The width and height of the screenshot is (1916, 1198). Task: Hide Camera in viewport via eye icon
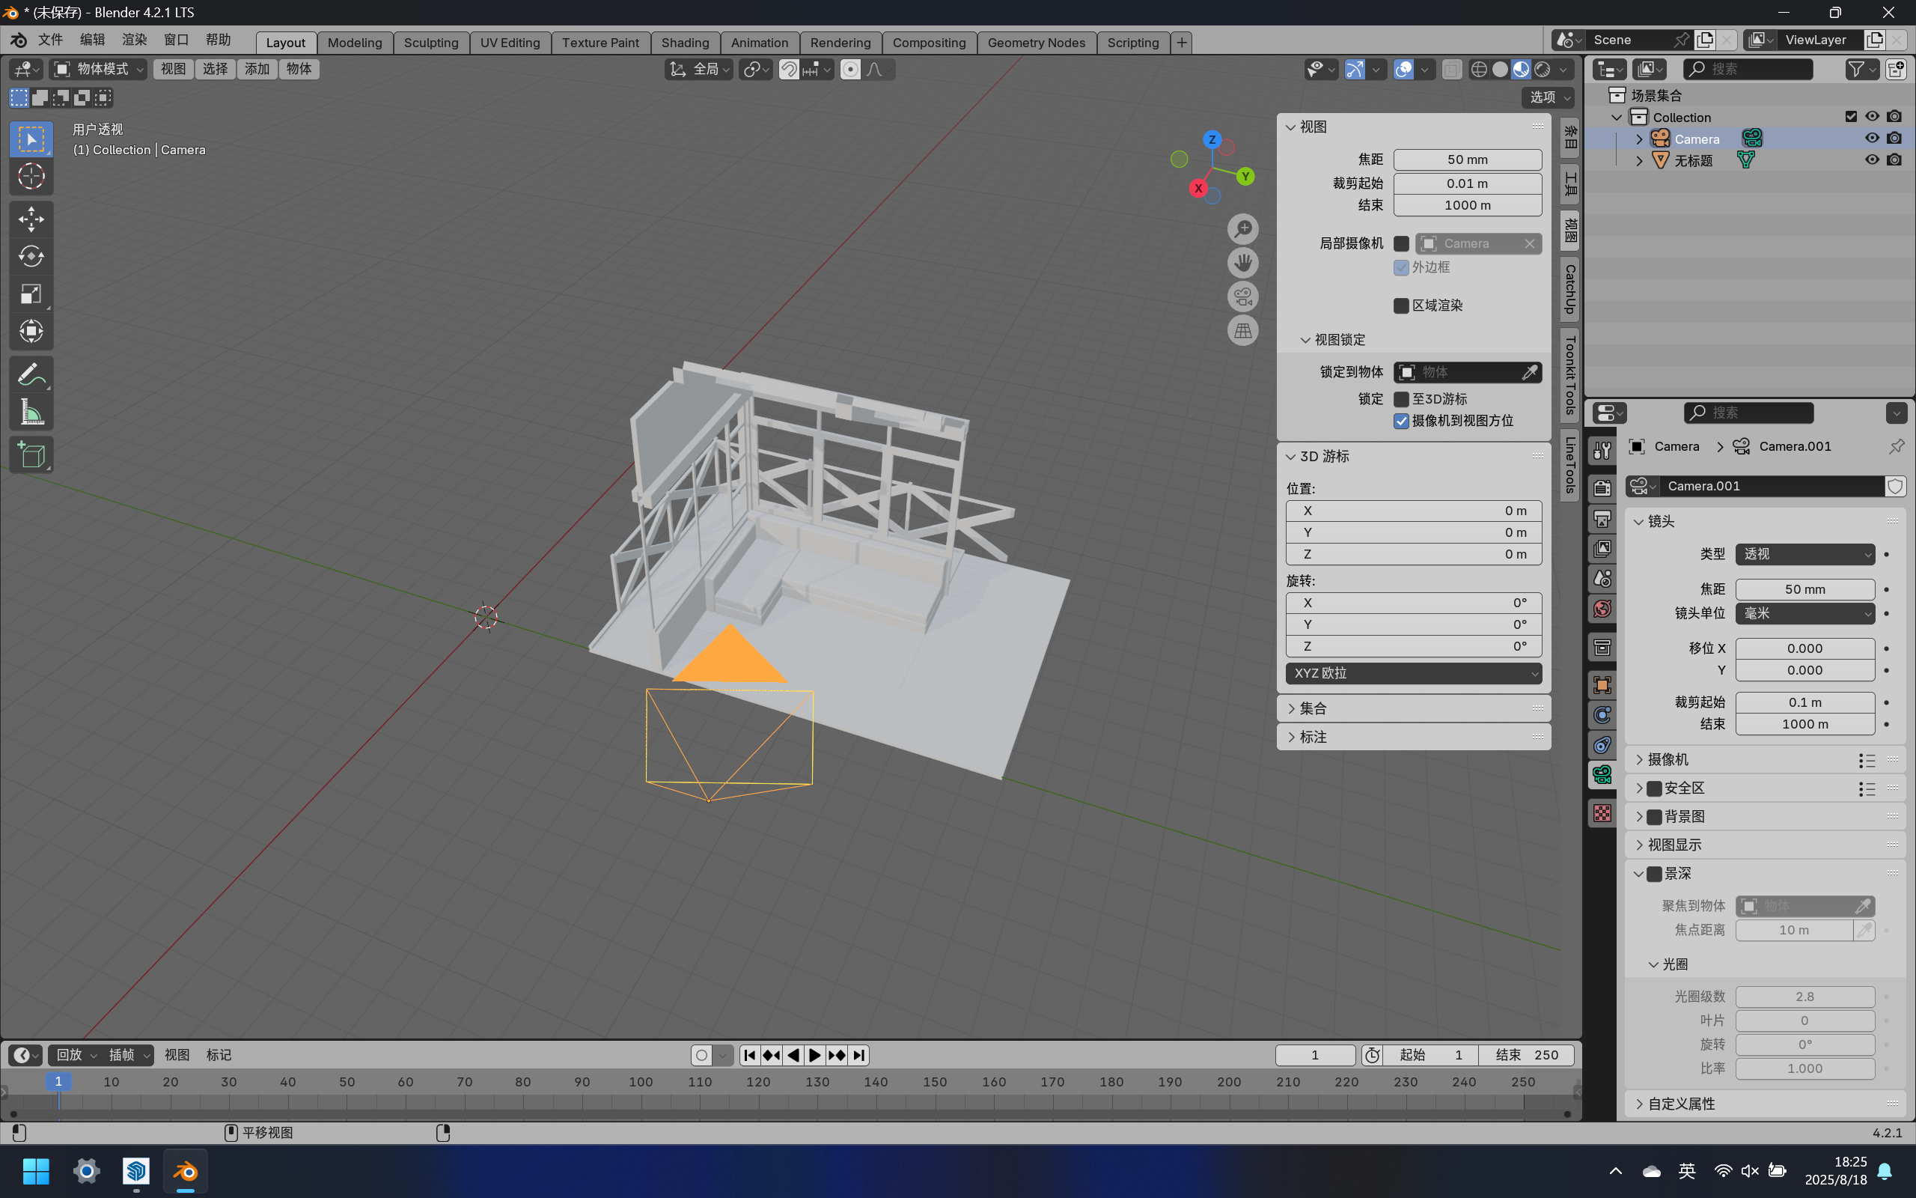click(1872, 138)
